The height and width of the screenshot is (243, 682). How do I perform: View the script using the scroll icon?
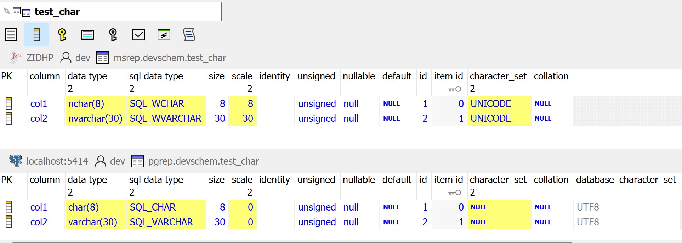point(189,35)
